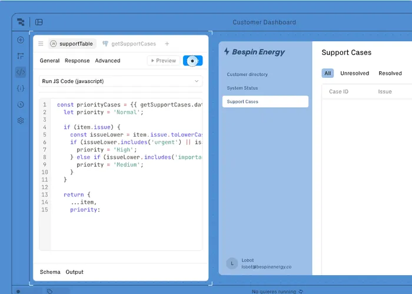Click the Retool logo icon
This screenshot has height=294, width=412.
pyautogui.click(x=21, y=22)
